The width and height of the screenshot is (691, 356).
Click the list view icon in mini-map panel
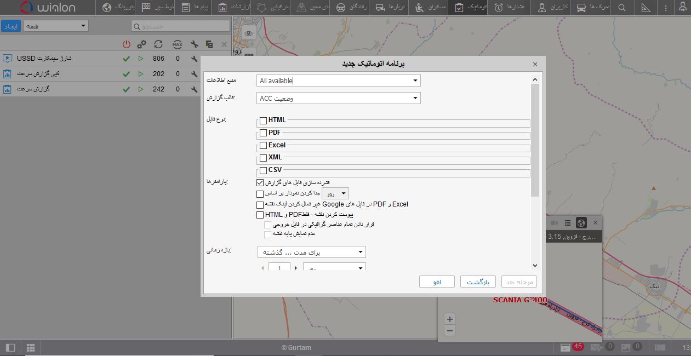click(568, 223)
